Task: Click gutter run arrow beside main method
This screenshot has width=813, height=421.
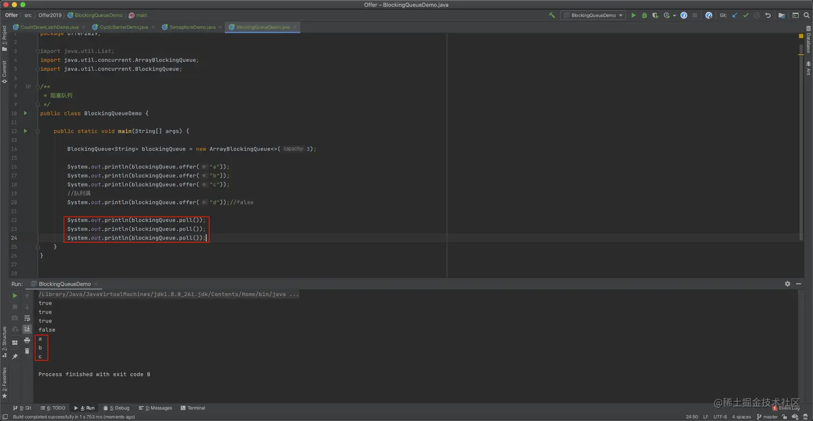Action: click(x=25, y=131)
